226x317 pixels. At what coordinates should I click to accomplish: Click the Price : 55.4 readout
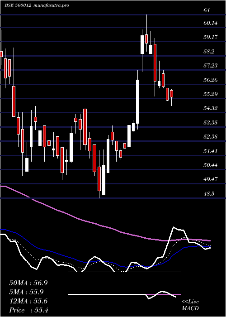coord(28,310)
